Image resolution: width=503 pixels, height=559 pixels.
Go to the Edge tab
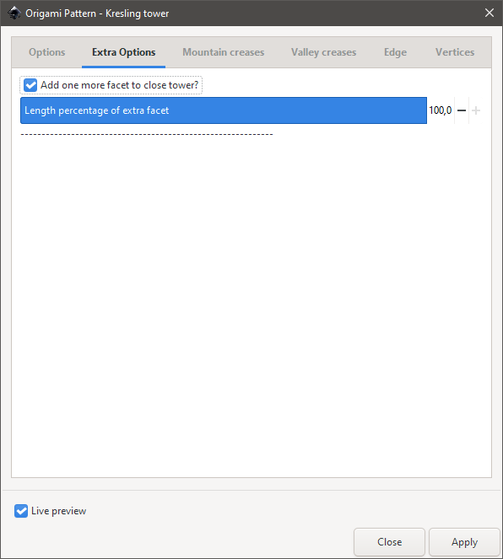[x=395, y=52]
